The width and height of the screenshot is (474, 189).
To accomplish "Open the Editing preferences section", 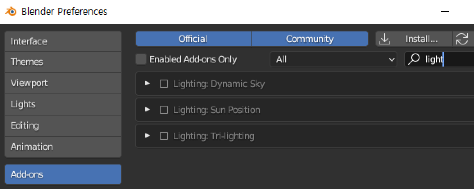I will pyautogui.click(x=63, y=125).
